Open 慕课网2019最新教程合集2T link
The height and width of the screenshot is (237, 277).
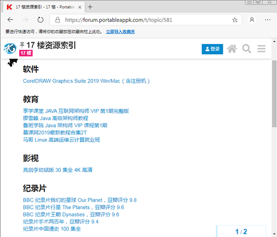click(x=55, y=133)
